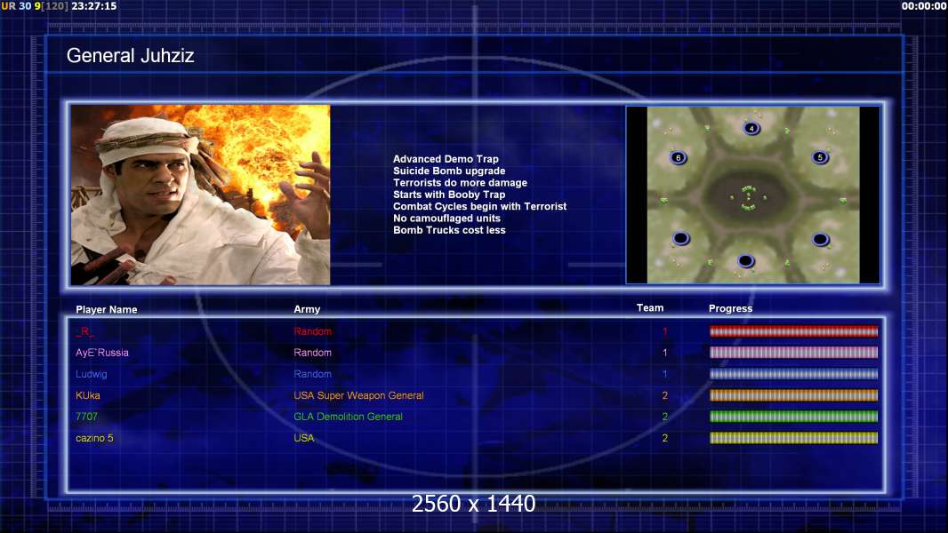Click "No camouflaged units" line
This screenshot has height=533, width=948.
pyautogui.click(x=446, y=219)
